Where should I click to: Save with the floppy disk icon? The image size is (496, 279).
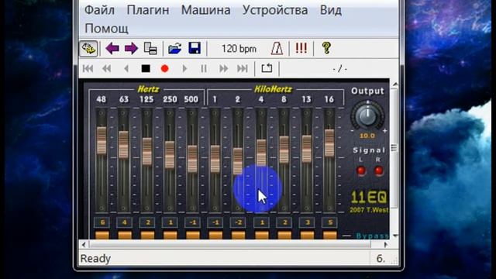(x=195, y=48)
